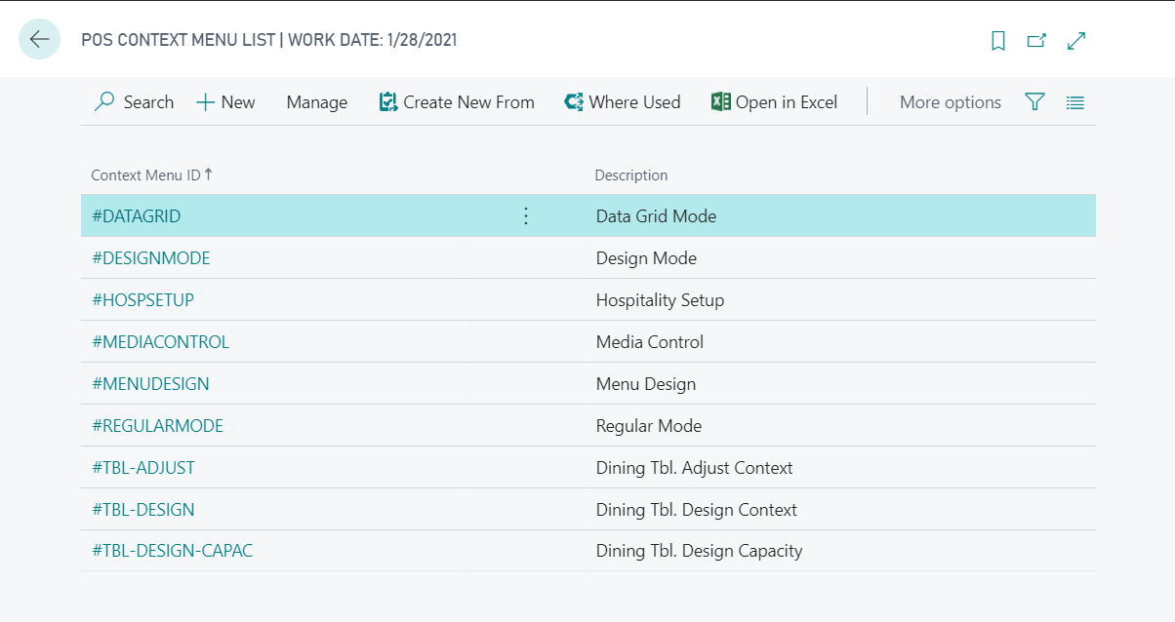Open the #HOSPSETUP context menu link
The image size is (1175, 622).
pyautogui.click(x=142, y=300)
